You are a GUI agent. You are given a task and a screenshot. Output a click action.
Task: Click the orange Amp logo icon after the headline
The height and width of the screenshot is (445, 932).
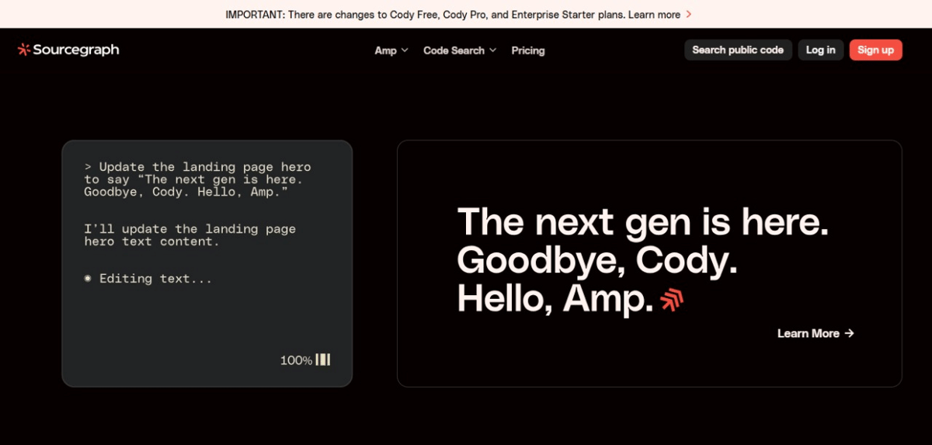pos(672,300)
